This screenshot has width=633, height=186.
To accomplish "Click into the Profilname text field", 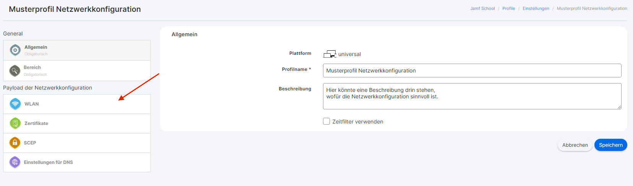I will point(472,71).
